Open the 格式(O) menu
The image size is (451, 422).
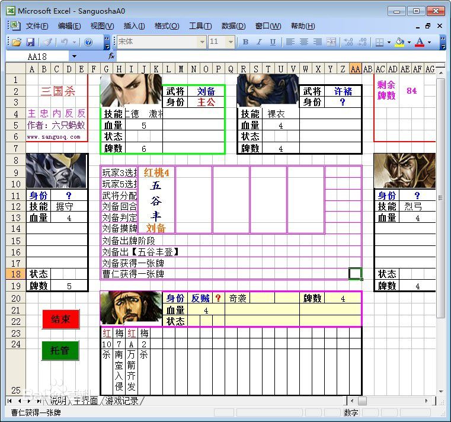point(167,26)
